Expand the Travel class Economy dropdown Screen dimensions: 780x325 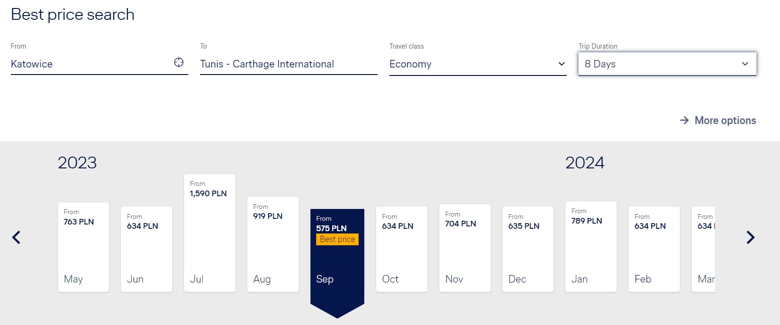tap(478, 64)
